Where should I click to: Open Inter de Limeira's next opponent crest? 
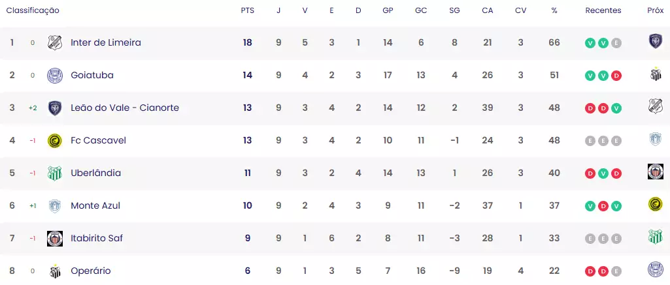point(656,41)
